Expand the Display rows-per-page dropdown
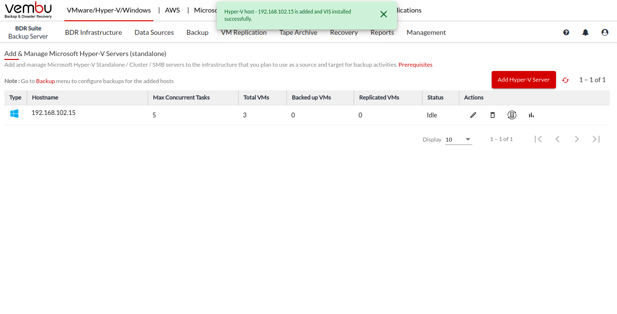617x314 pixels. 458,140
